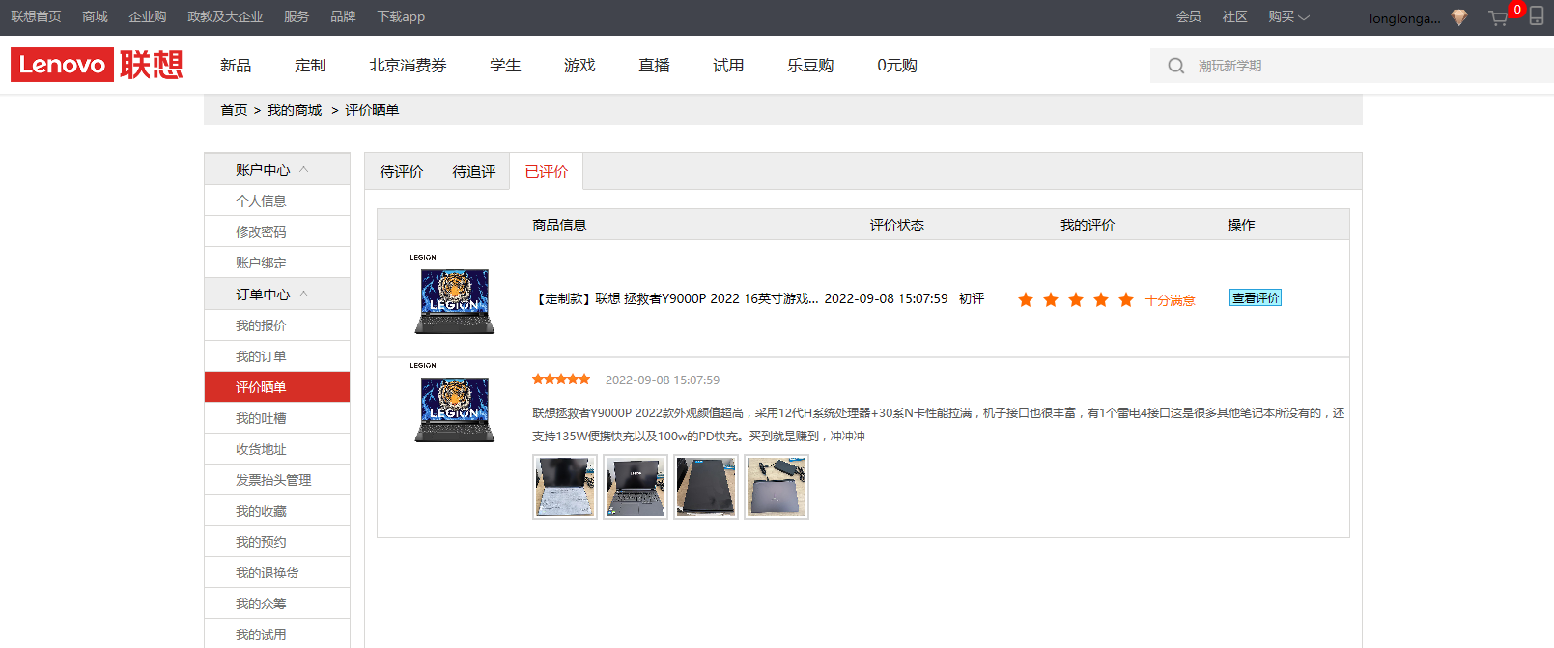Image resolution: width=1554 pixels, height=648 pixels.
Task: Open 商城 link in top bar
Action: coord(95,16)
